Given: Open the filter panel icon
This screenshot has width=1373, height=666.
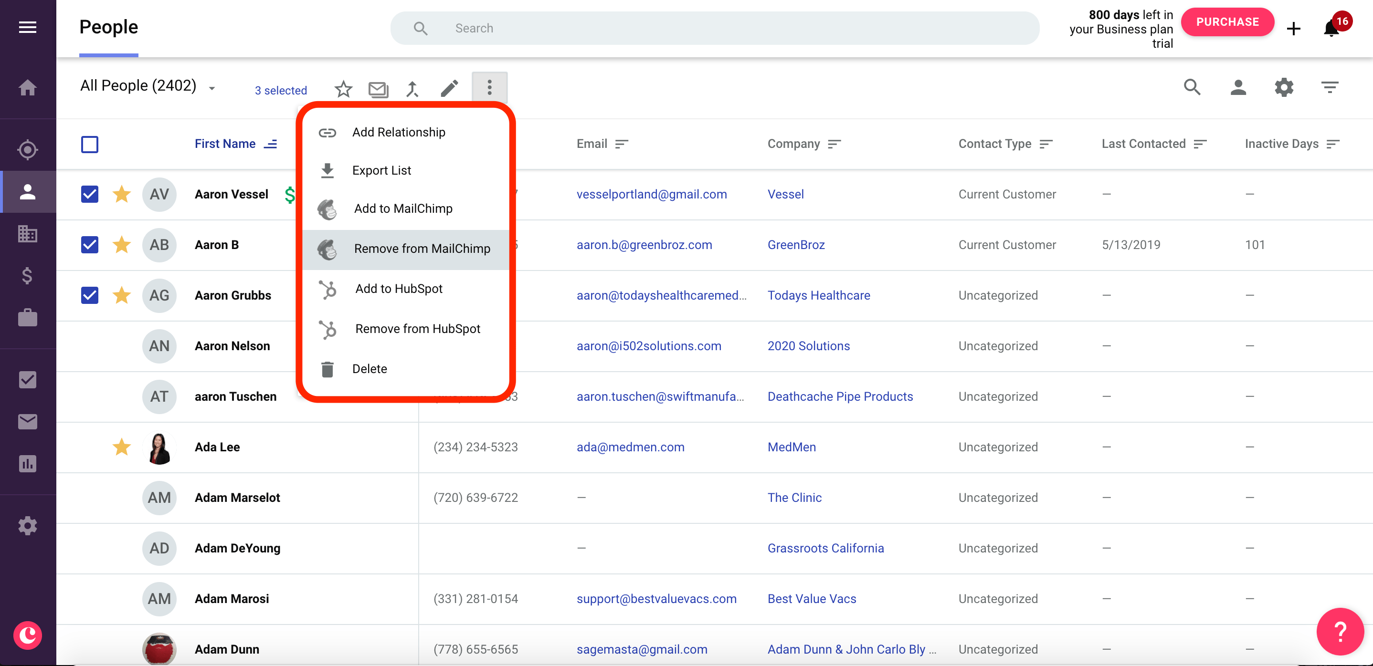Looking at the screenshot, I should pyautogui.click(x=1329, y=87).
